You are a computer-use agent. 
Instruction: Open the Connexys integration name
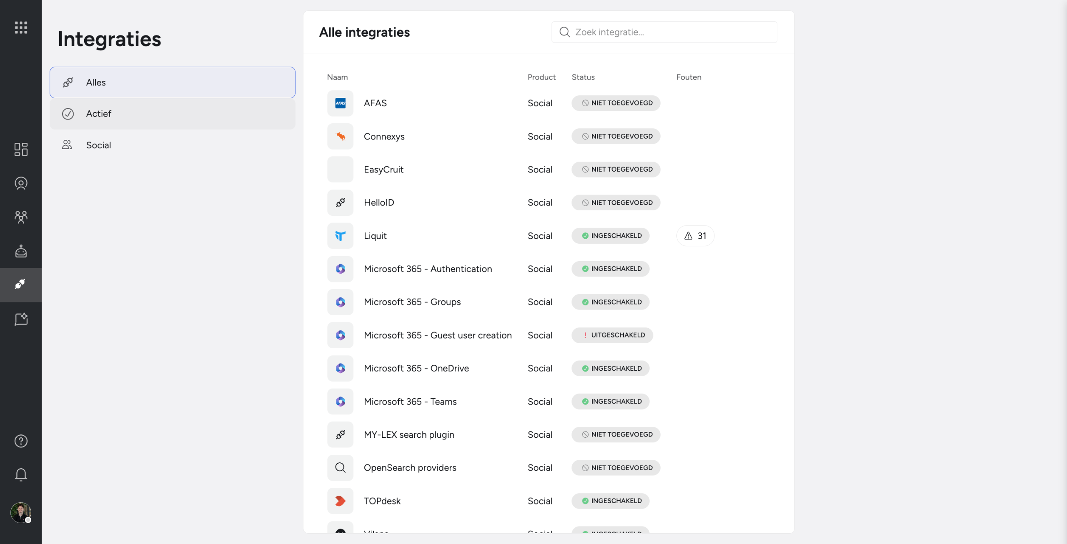click(384, 137)
